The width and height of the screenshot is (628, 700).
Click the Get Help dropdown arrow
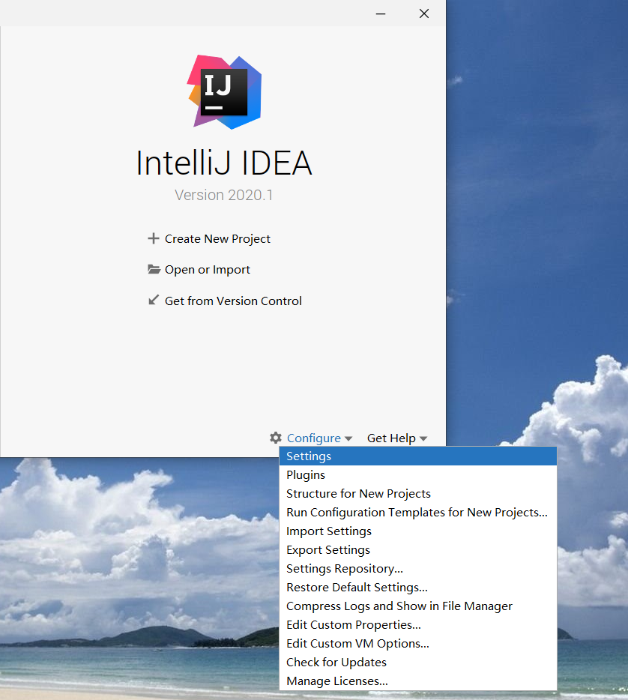(423, 439)
